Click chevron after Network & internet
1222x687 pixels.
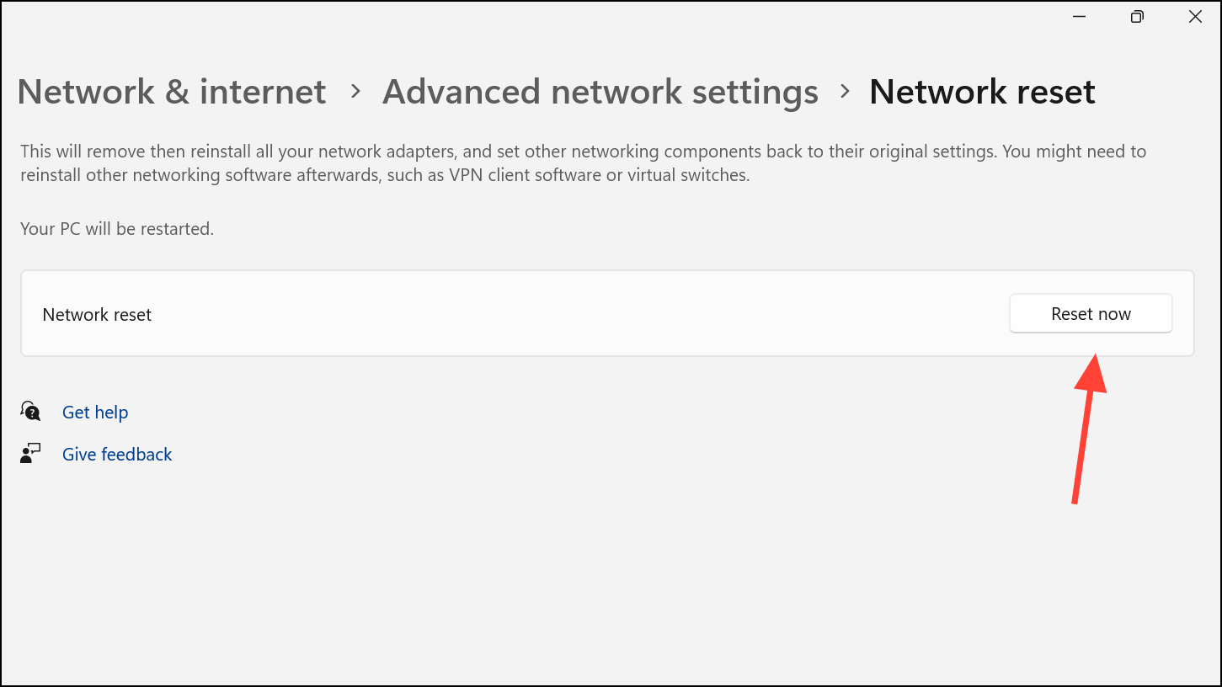[355, 92]
